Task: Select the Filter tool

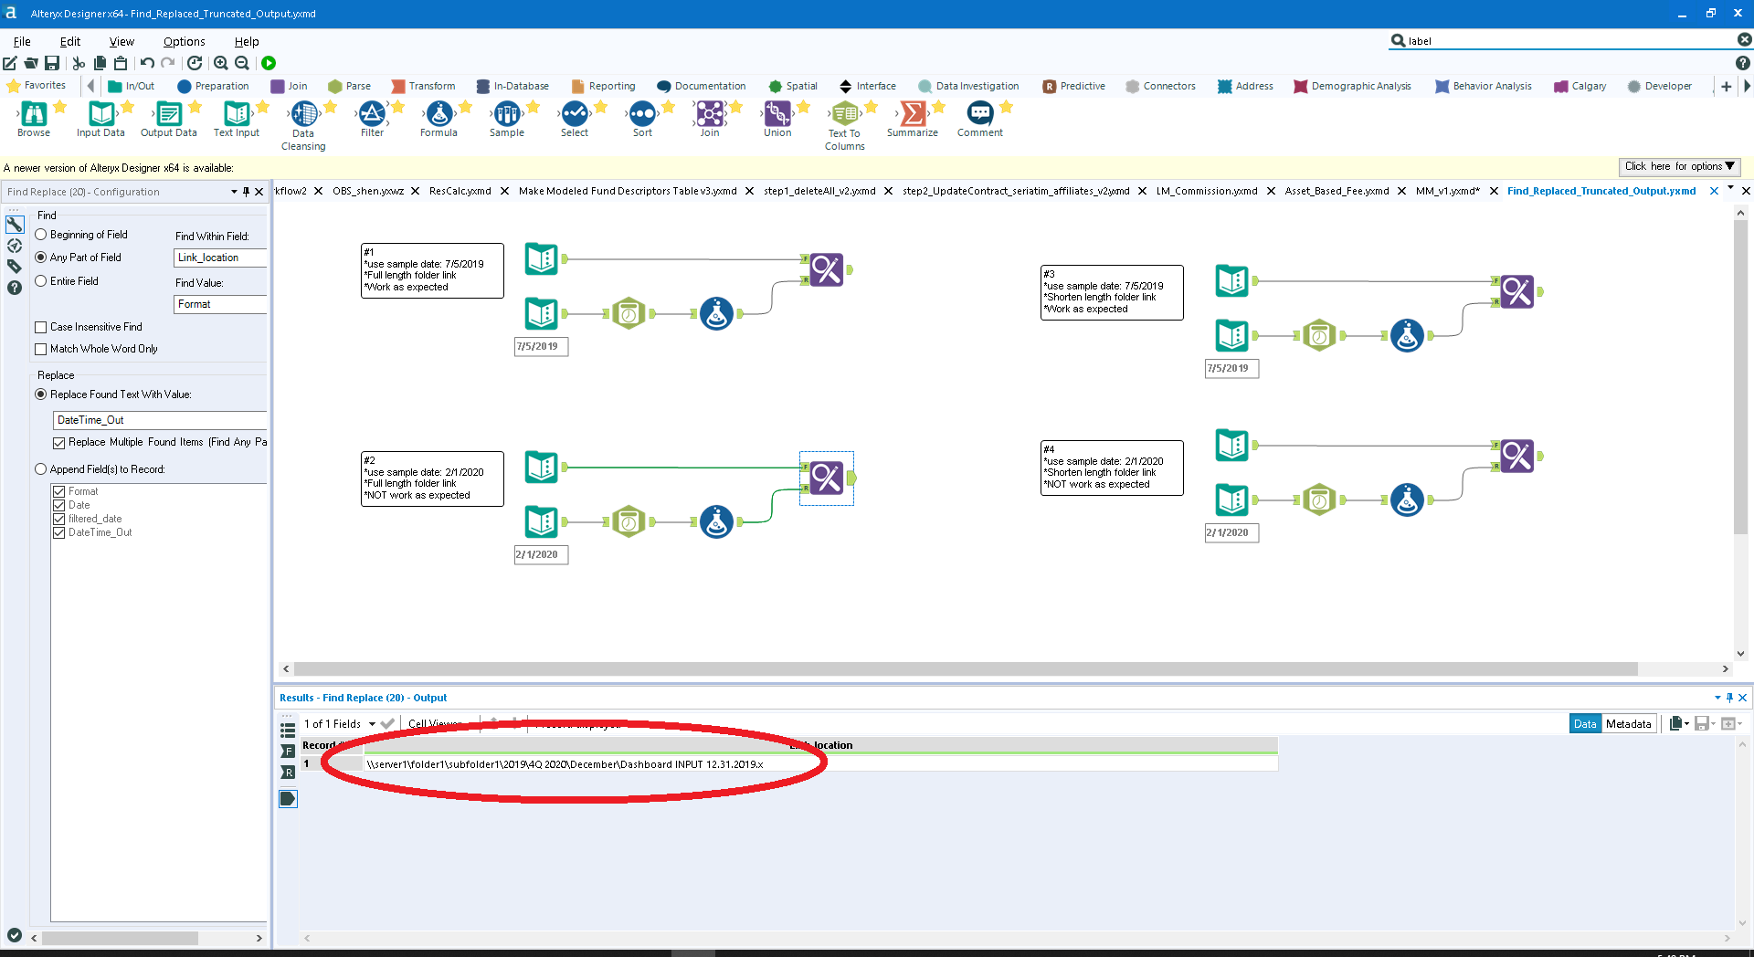Action: [371, 114]
